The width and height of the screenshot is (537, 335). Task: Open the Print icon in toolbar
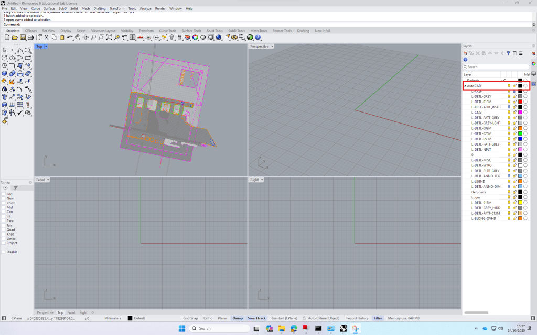(30, 37)
